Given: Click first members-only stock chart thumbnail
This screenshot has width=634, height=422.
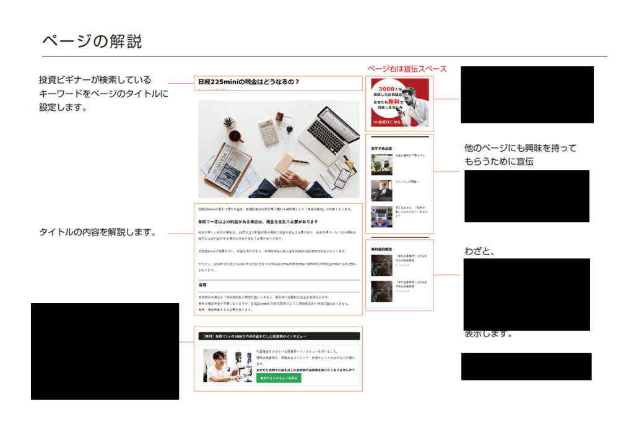Looking at the screenshot, I should pyautogui.click(x=381, y=265).
